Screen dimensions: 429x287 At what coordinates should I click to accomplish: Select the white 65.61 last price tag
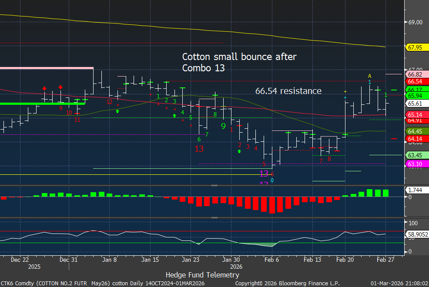pos(414,103)
